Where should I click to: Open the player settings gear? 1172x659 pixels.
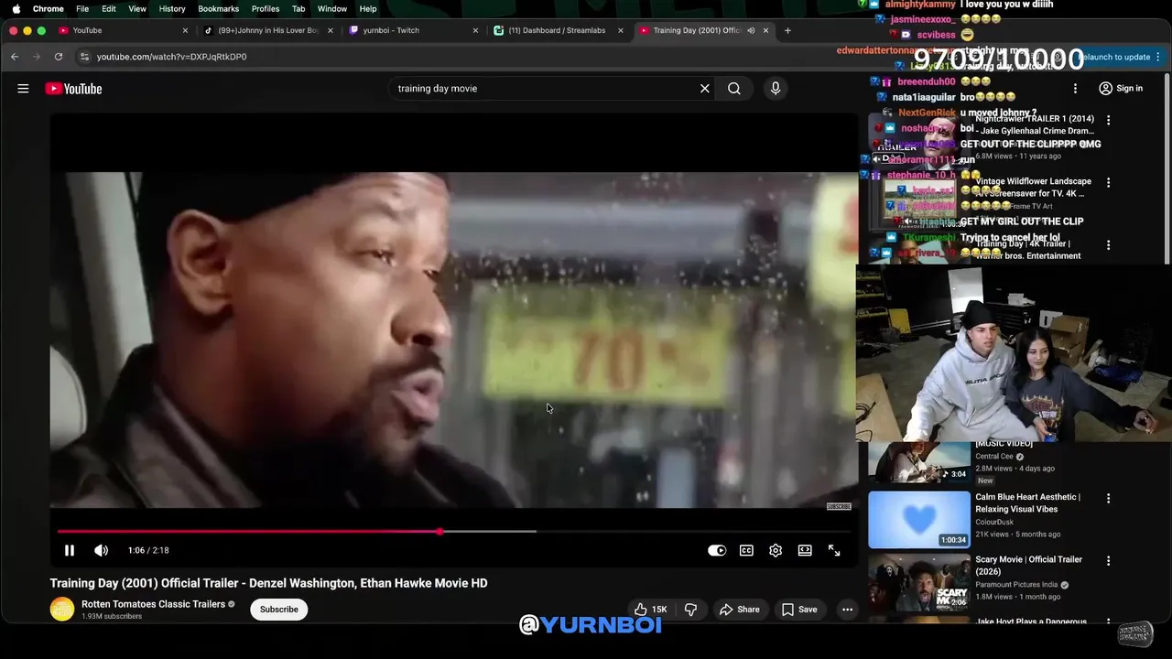(776, 550)
